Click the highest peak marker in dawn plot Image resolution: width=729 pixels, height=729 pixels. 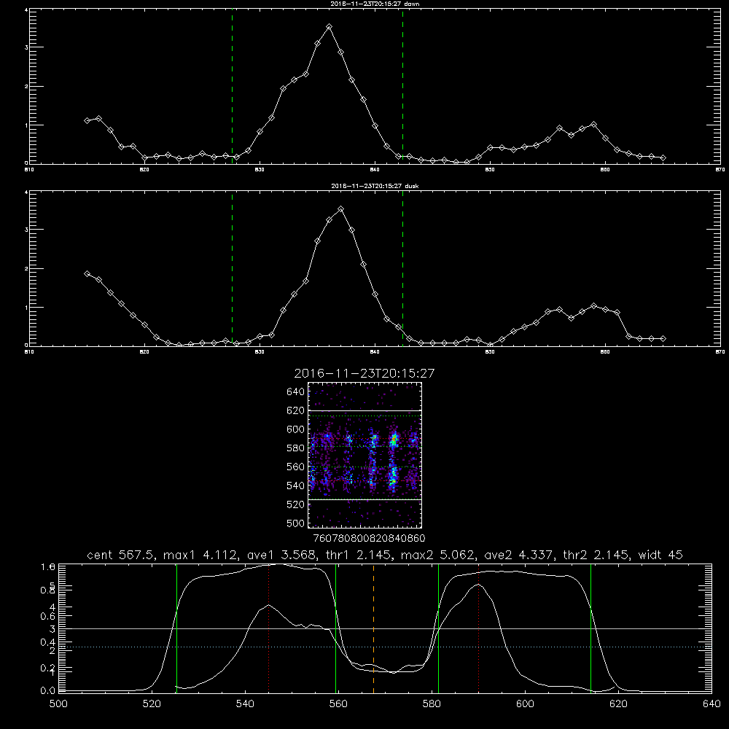pos(330,27)
